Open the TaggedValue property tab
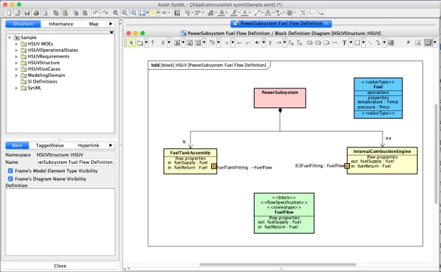The width and height of the screenshot is (441, 272). click(x=50, y=145)
